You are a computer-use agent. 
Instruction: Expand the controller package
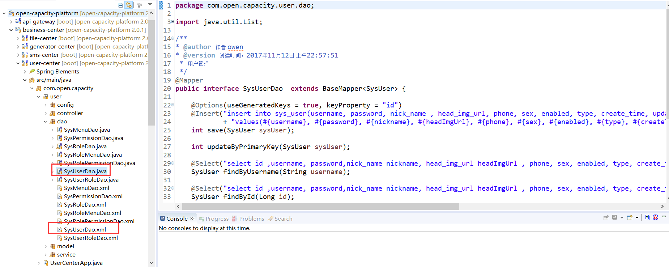46,113
